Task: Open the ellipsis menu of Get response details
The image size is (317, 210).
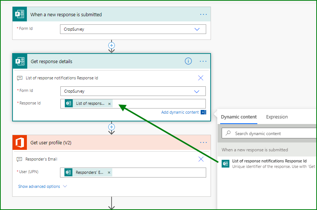Action: 203,61
